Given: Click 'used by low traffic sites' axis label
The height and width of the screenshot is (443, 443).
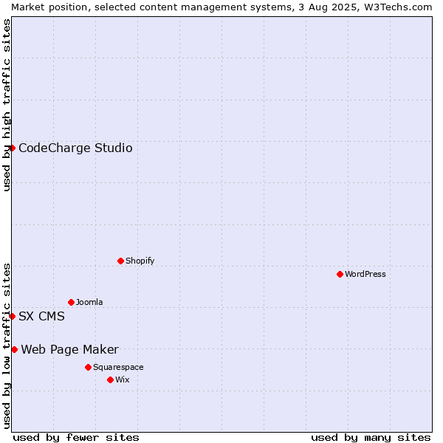Looking at the screenshot, I should [x=6, y=346].
